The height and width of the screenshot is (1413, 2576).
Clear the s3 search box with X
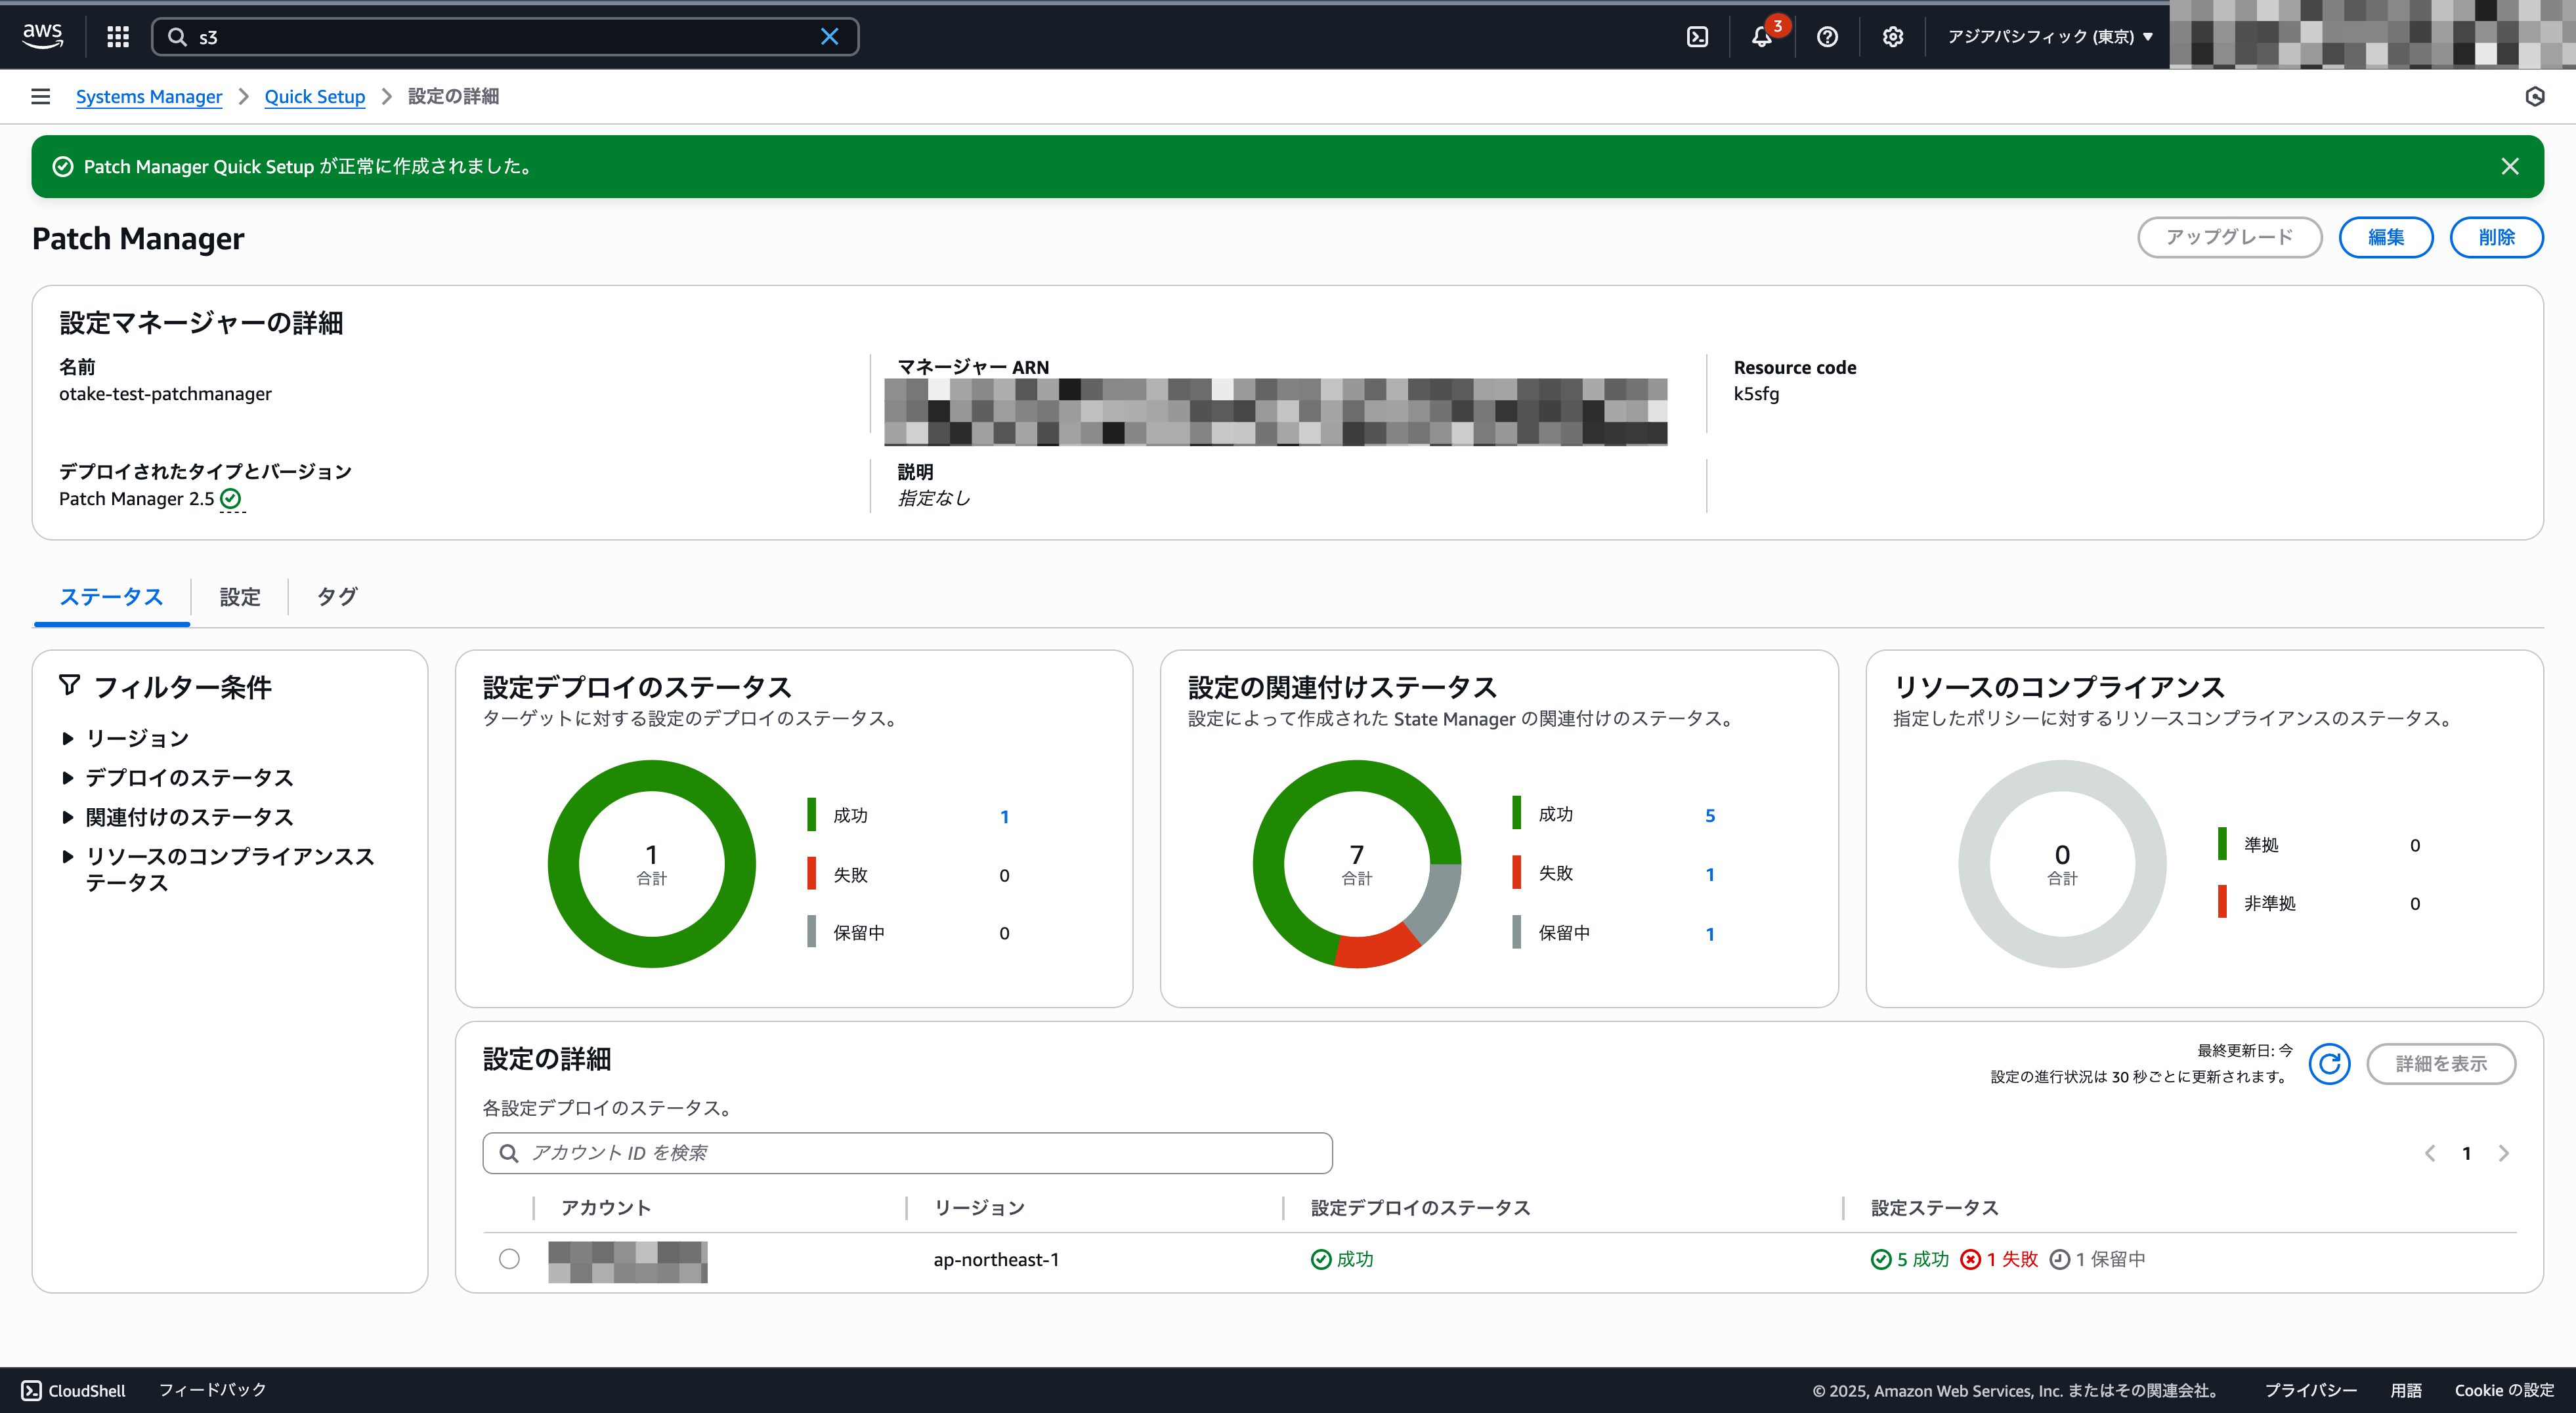coord(829,37)
